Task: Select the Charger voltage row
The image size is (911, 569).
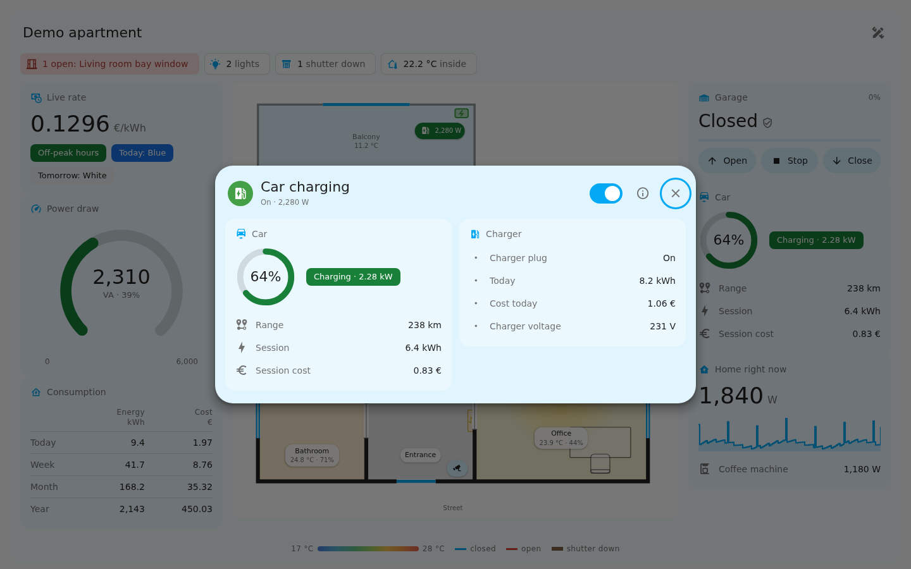Action: click(573, 326)
